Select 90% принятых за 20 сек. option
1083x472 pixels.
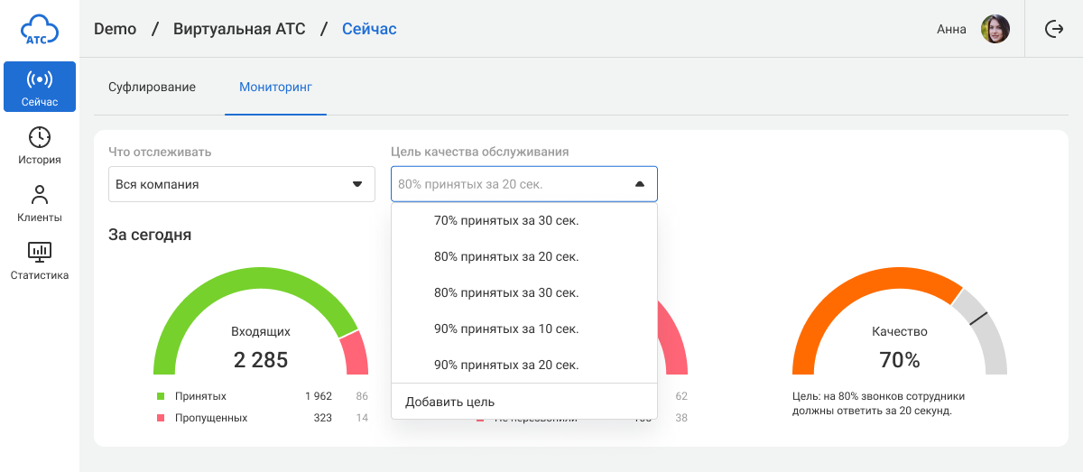click(506, 365)
